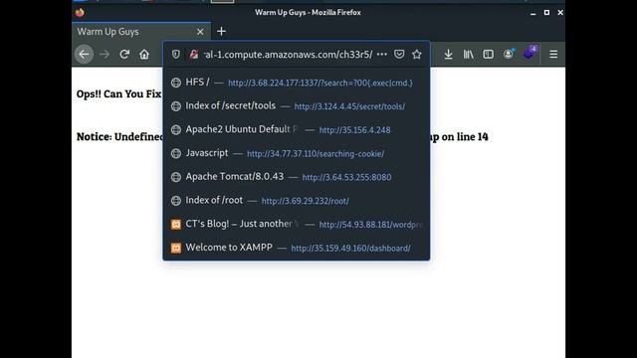The image size is (637, 358).
Task: Click the globe icon beside HFS /
Action: (x=176, y=83)
